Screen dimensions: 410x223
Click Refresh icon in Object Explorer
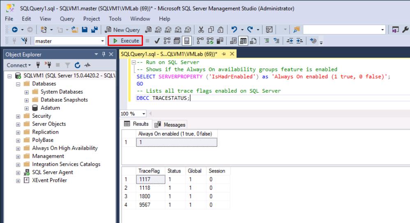pos(77,65)
